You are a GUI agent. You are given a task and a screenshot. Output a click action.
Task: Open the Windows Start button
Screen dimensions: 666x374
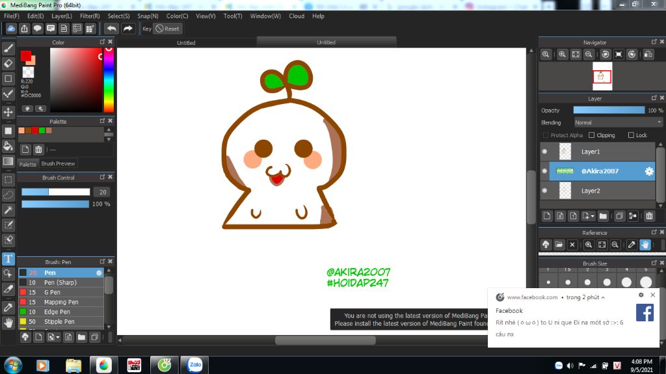pyautogui.click(x=13, y=365)
